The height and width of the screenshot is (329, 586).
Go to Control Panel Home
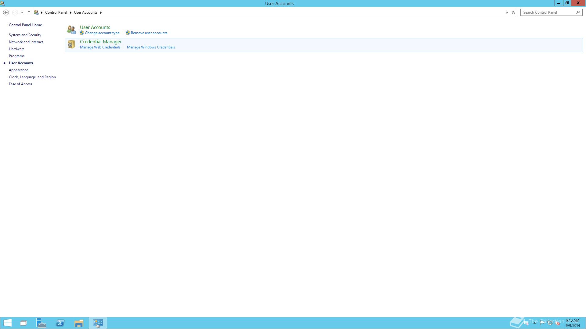coord(25,25)
